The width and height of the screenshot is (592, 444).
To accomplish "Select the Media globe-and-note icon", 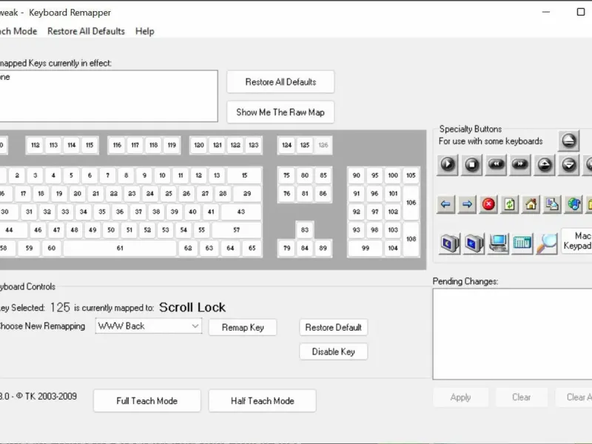I will click(x=573, y=204).
